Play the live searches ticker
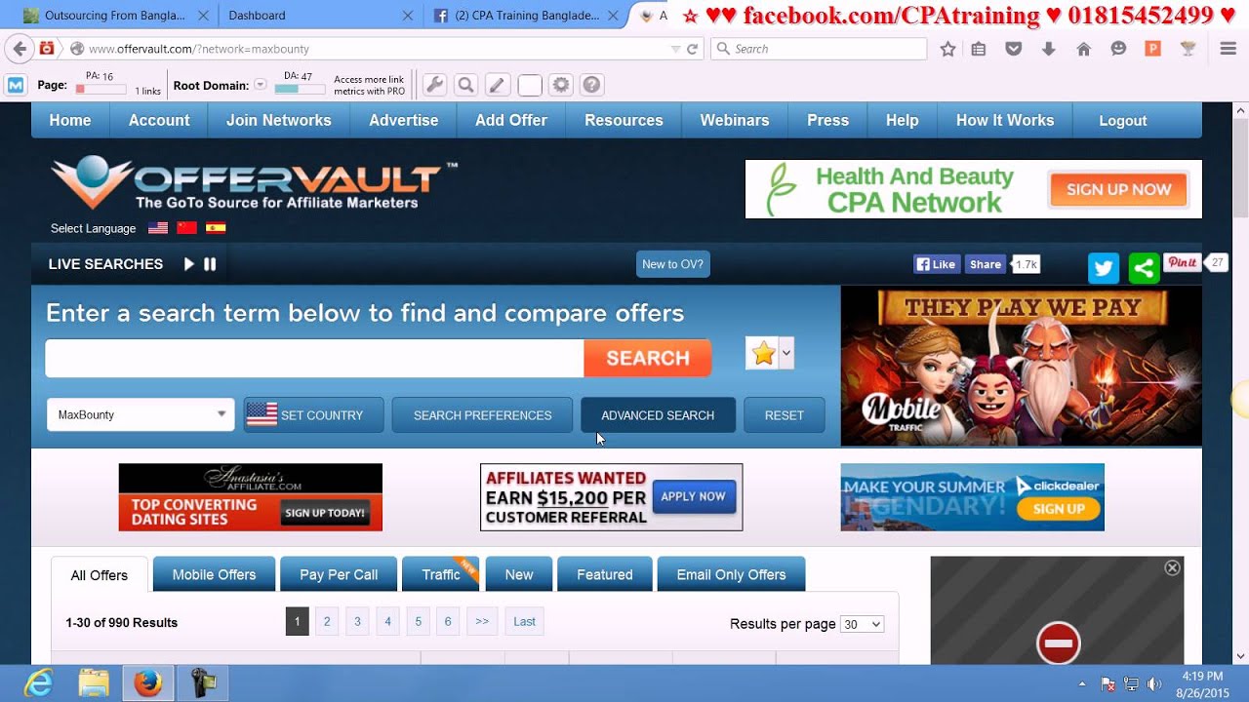 tap(189, 264)
